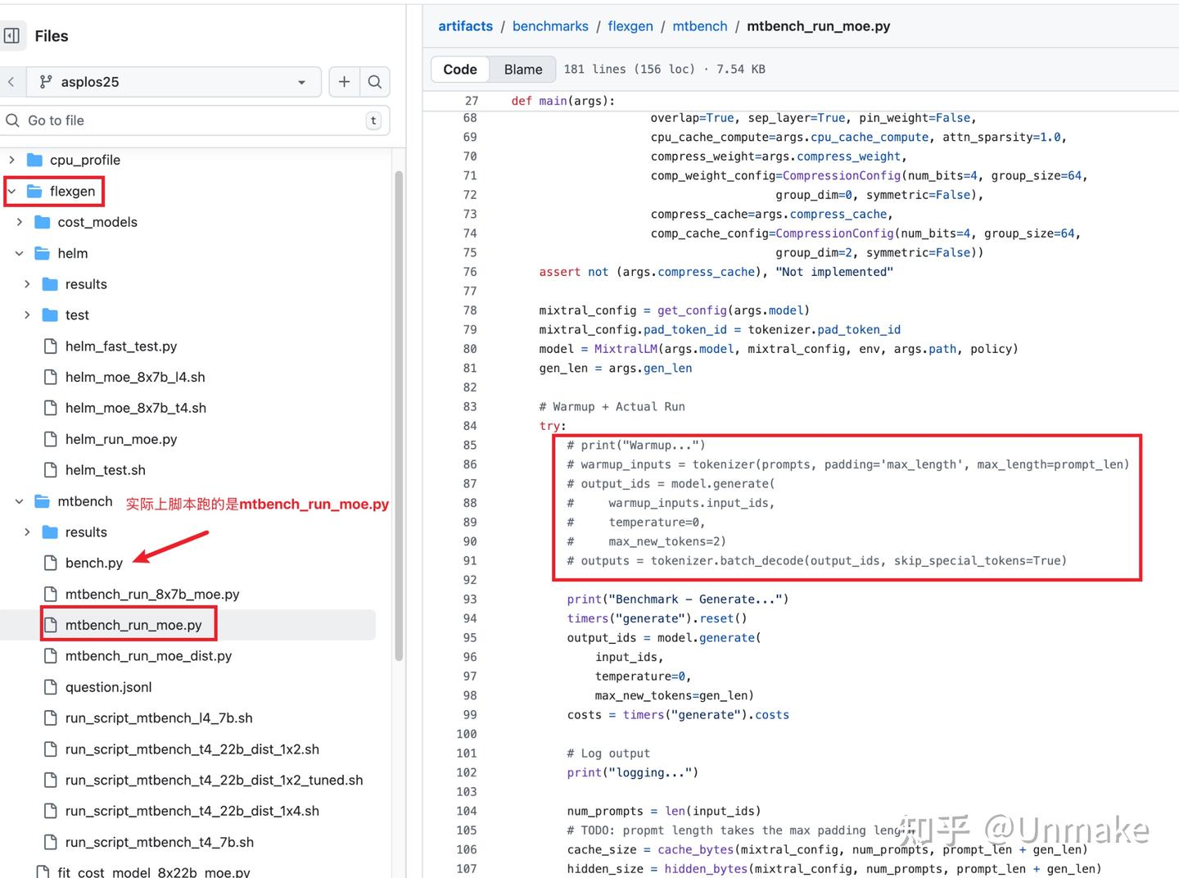Open mtbench_run_moe_dist.py in the tree
Viewport: 1179px width, 878px height.
click(x=148, y=656)
